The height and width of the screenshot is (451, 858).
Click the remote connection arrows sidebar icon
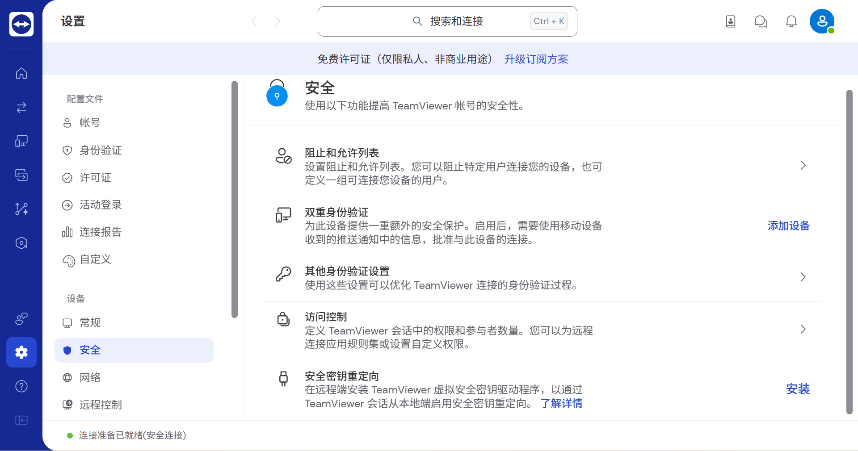(21, 107)
